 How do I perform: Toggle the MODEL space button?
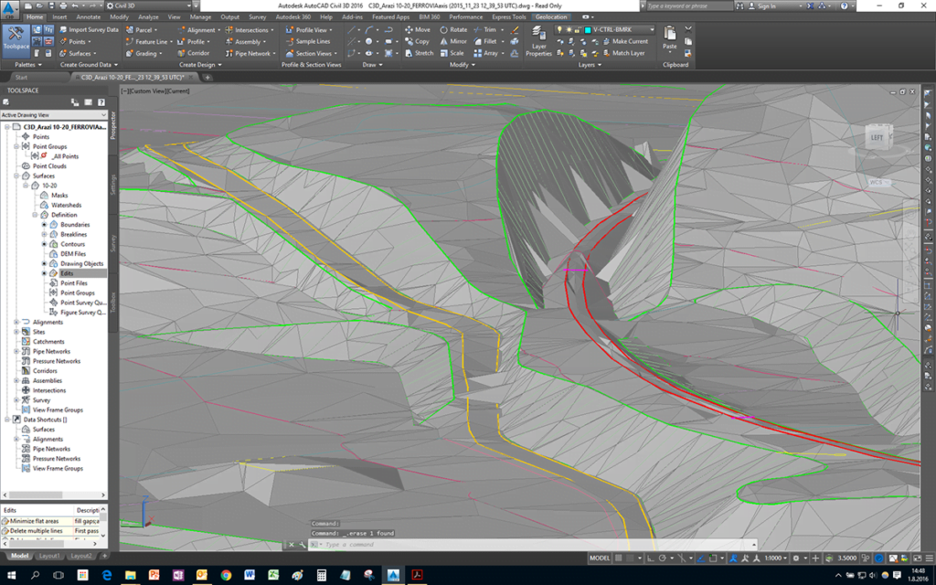600,558
